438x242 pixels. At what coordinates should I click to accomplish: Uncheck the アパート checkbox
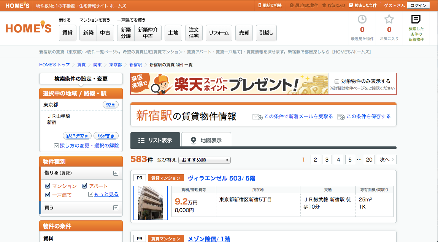[x=84, y=186]
